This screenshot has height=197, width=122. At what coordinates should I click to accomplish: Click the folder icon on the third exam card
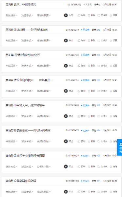pyautogui.click(x=99, y=66)
